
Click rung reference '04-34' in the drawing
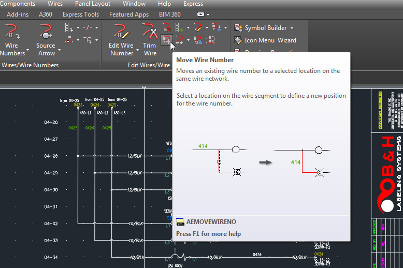click(x=51, y=257)
